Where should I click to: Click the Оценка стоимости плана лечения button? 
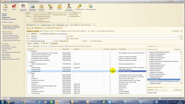click(71, 31)
